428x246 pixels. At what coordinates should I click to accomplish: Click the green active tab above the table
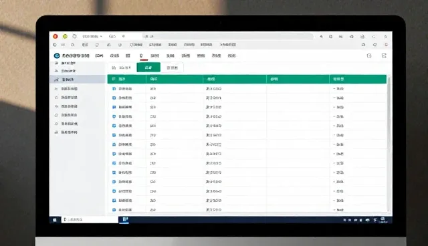pos(148,68)
